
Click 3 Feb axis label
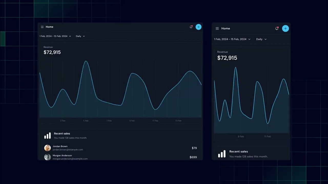pos(63,121)
